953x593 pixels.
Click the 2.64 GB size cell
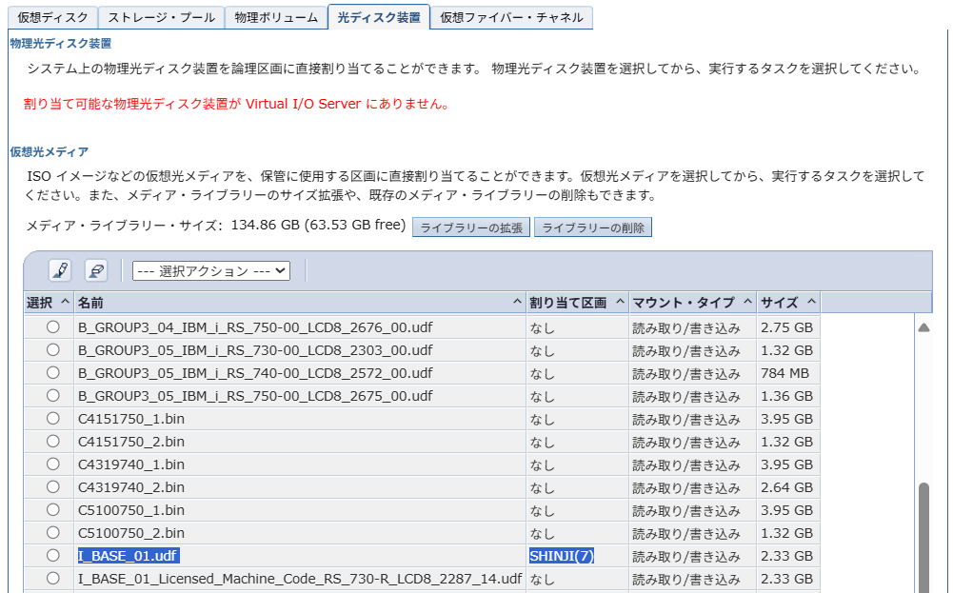[x=786, y=487]
